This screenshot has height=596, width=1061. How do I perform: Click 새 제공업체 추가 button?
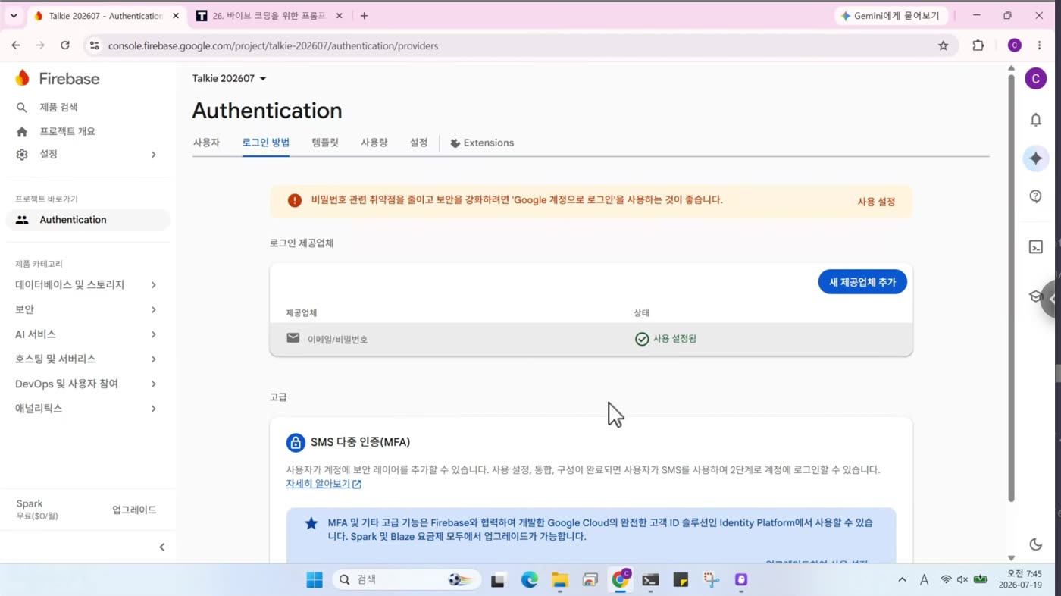pos(862,282)
